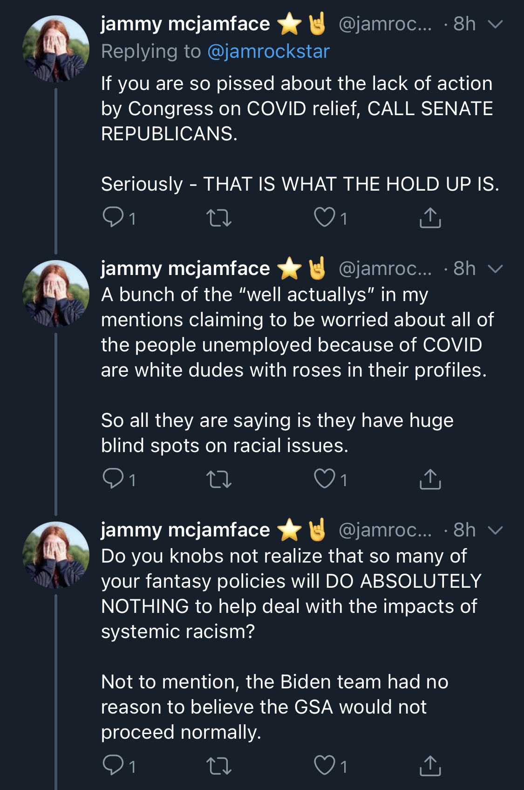Open jammy mcjamface name on first tweet

tap(185, 24)
